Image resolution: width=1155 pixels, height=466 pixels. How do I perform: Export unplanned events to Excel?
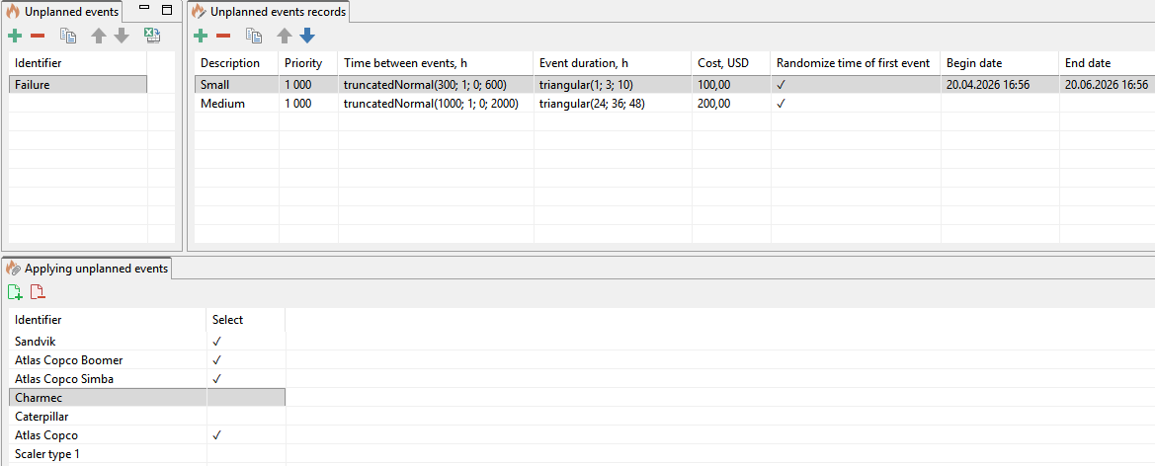pos(152,36)
